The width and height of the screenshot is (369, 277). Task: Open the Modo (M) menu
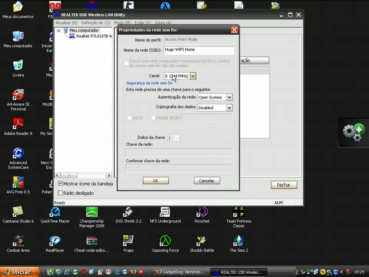click(122, 23)
